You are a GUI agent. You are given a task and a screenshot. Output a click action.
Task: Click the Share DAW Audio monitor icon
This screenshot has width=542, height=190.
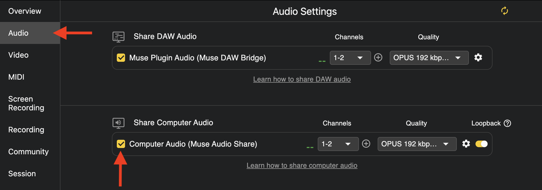[x=118, y=37]
